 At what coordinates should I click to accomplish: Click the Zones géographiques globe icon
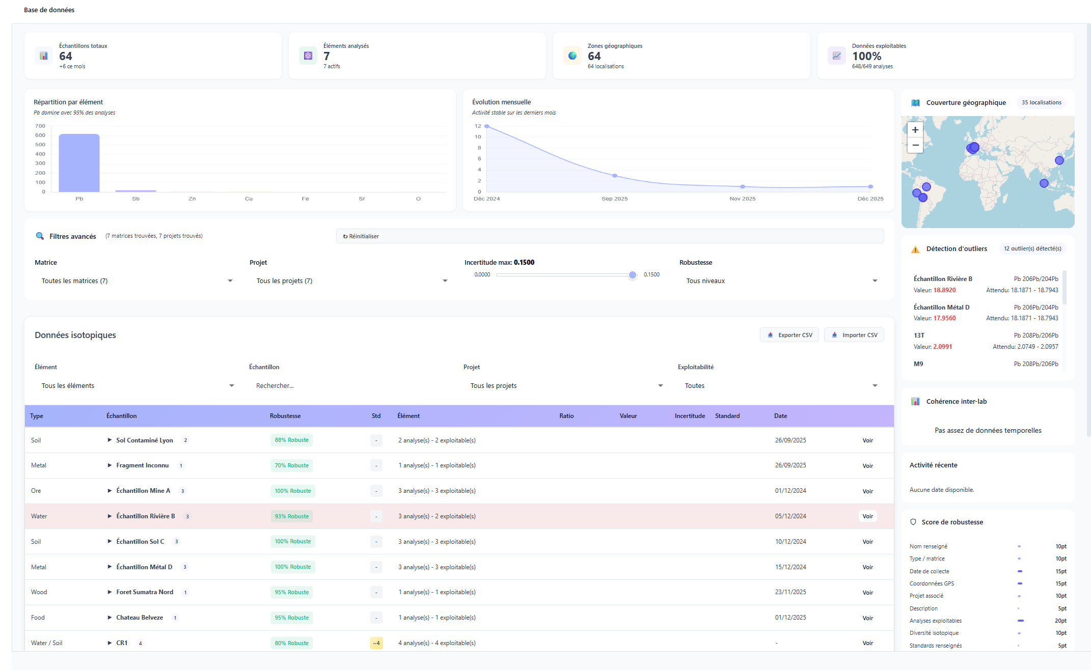pyautogui.click(x=572, y=55)
